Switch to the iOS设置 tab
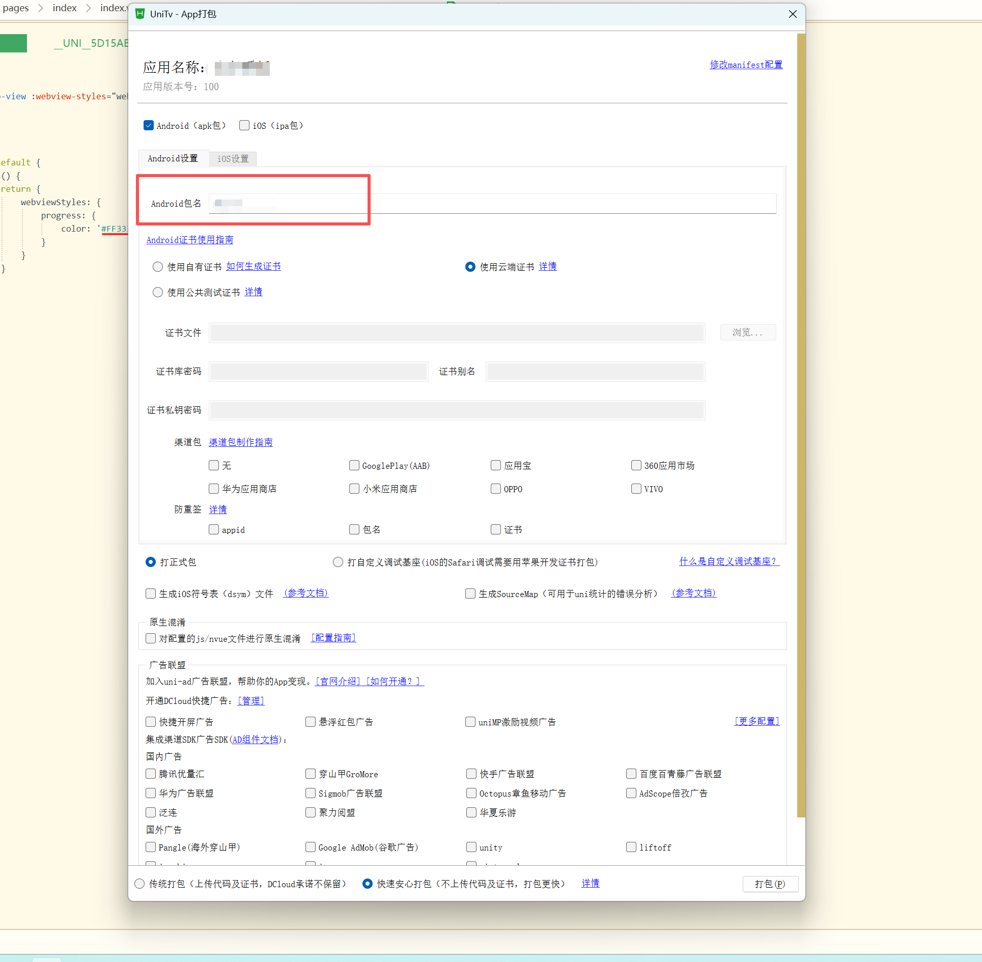This screenshot has height=962, width=982. (x=233, y=159)
